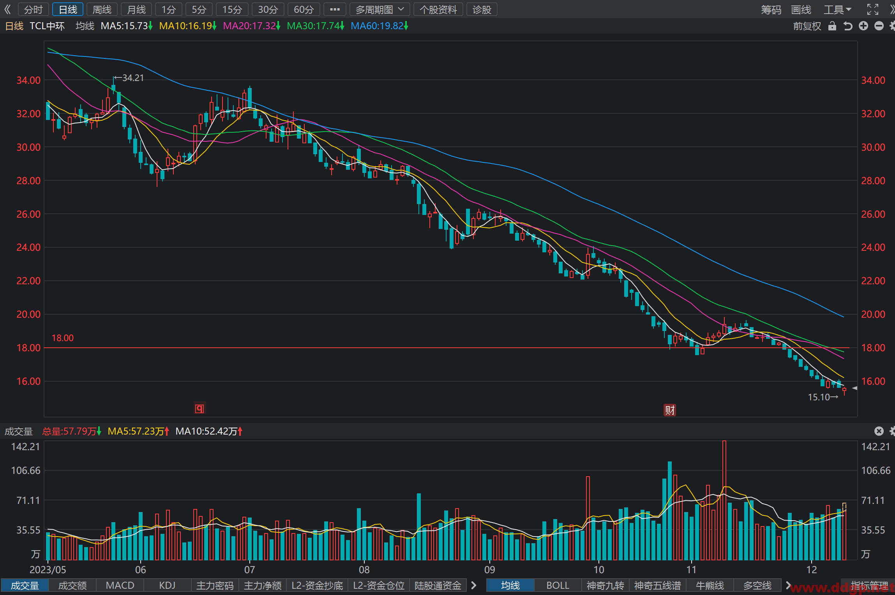
Task: Collapse the left panel with double-chevron icon
Action: tap(8, 9)
